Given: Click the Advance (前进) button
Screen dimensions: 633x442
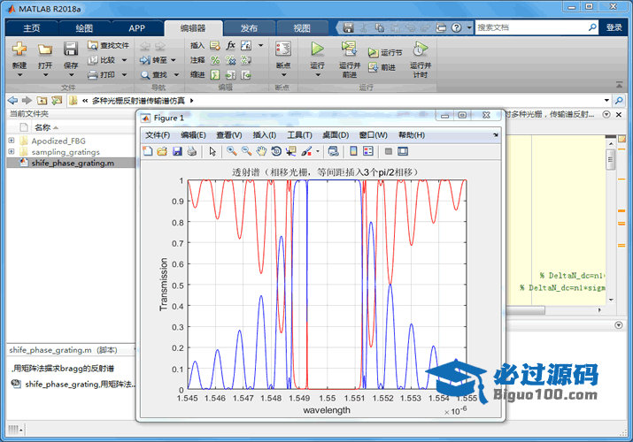Looking at the screenshot, I should point(382,67).
